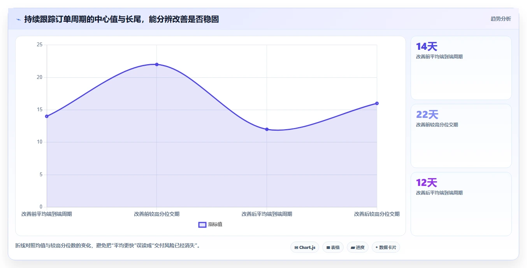527x268 pixels.
Task: Click the 数据卡片 tag
Action: [x=386, y=247]
